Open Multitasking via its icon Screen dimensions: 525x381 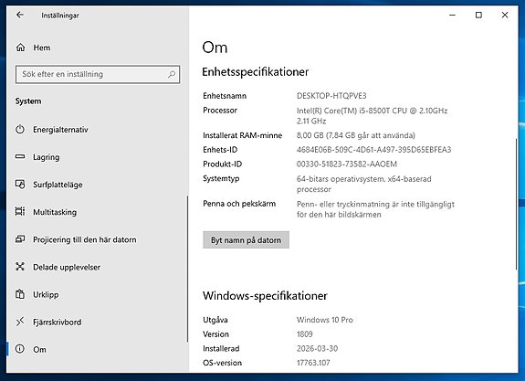click(x=20, y=211)
